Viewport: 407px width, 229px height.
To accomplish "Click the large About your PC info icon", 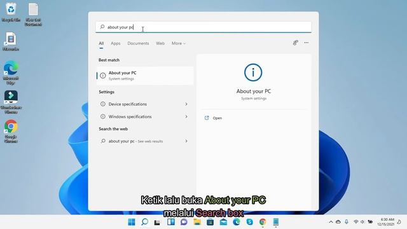I will tap(253, 73).
